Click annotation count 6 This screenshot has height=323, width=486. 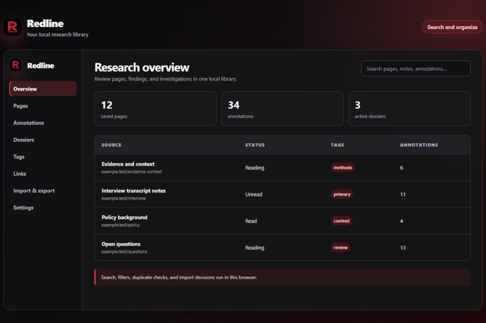402,168
